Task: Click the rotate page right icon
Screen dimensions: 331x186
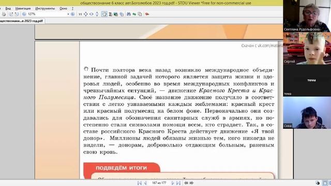Action: 17,14
